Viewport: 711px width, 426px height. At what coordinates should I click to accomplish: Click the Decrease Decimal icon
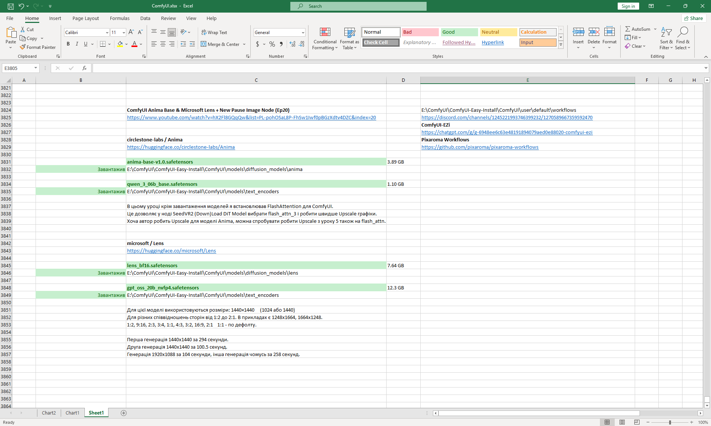pos(302,44)
